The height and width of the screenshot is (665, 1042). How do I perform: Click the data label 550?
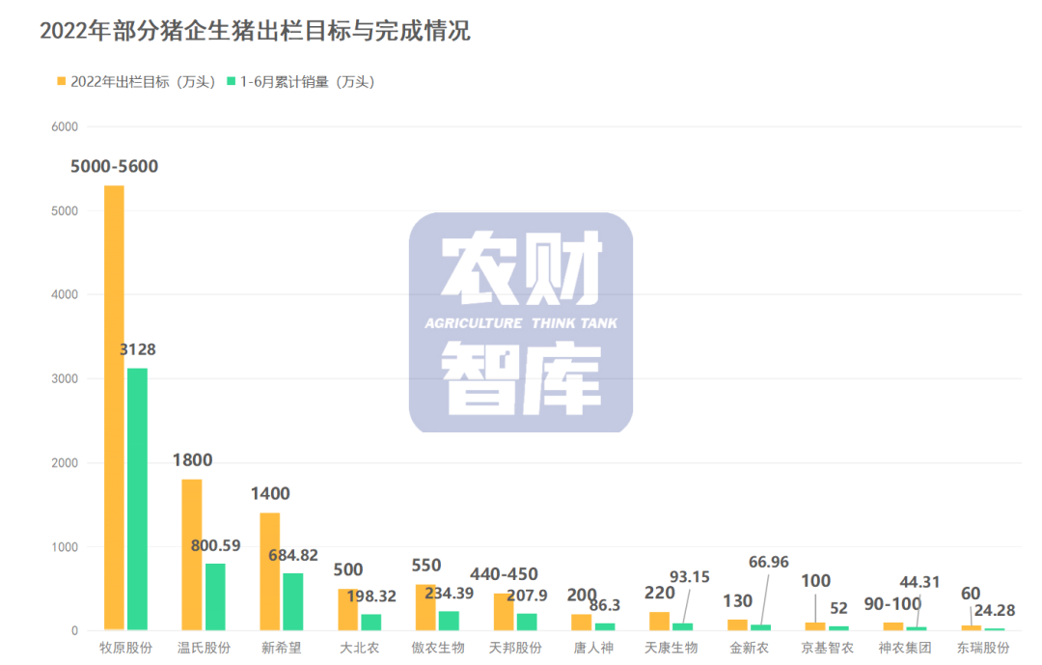pyautogui.click(x=426, y=566)
